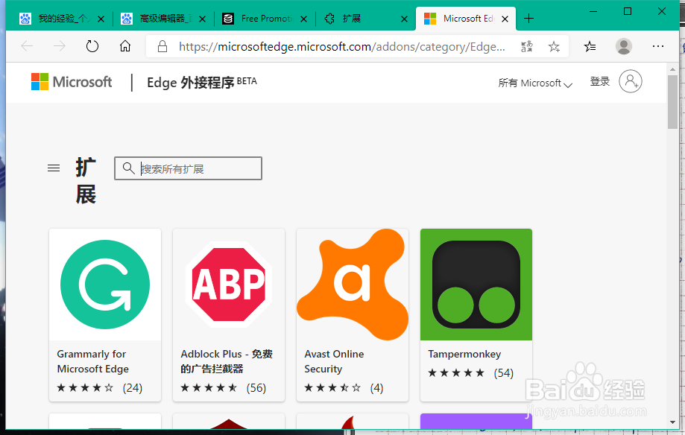
Task: Open the Grammarly extension icon tile
Action: tap(105, 285)
